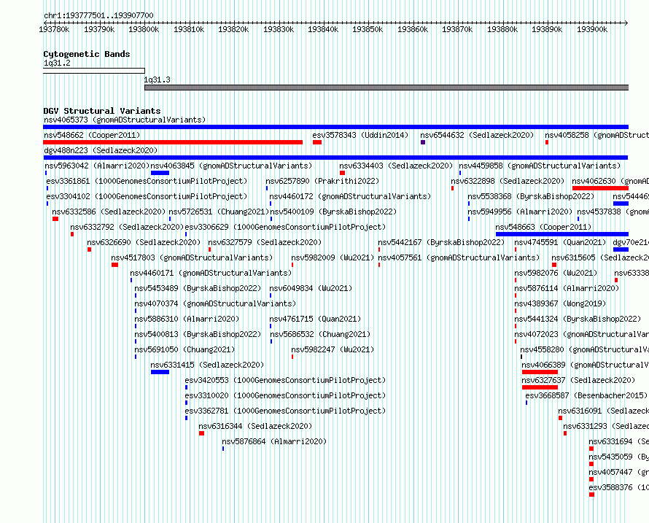Screen dimensions: 649x523
Task: Click the nsv6334403 Sedlazeck2020 label
Action: tap(396, 166)
